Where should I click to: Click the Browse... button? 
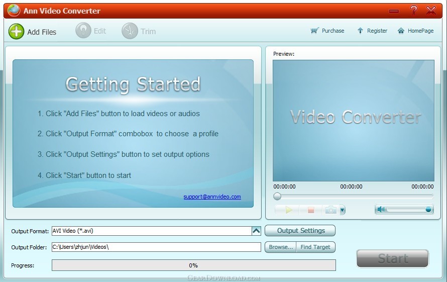[x=281, y=247]
